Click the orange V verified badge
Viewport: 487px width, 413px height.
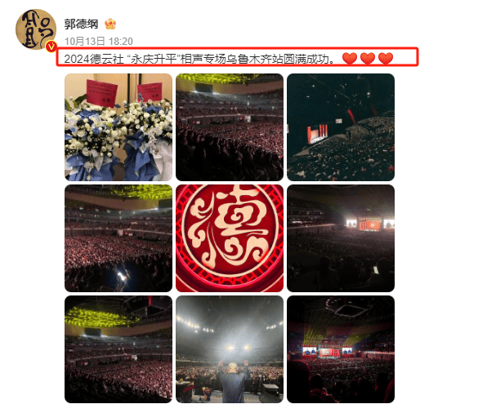click(x=51, y=47)
